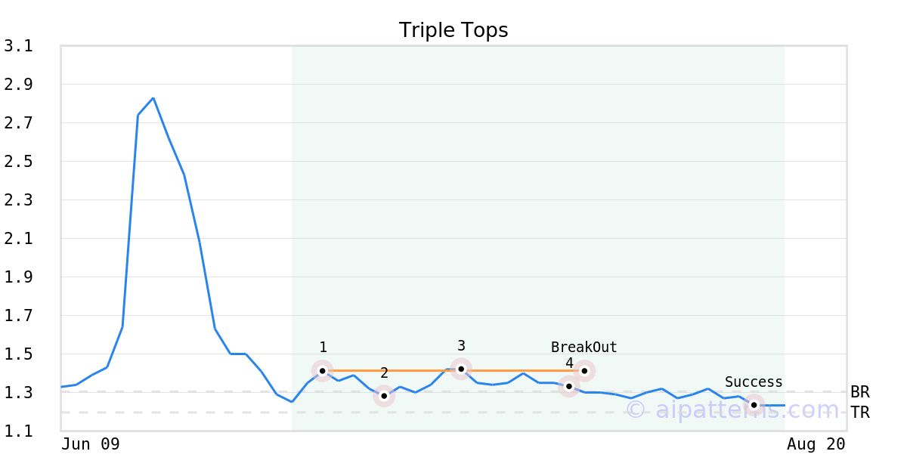Viewport: 907px width, 476px height.
Task: Click the Aug 20 end date label
Action: (816, 444)
